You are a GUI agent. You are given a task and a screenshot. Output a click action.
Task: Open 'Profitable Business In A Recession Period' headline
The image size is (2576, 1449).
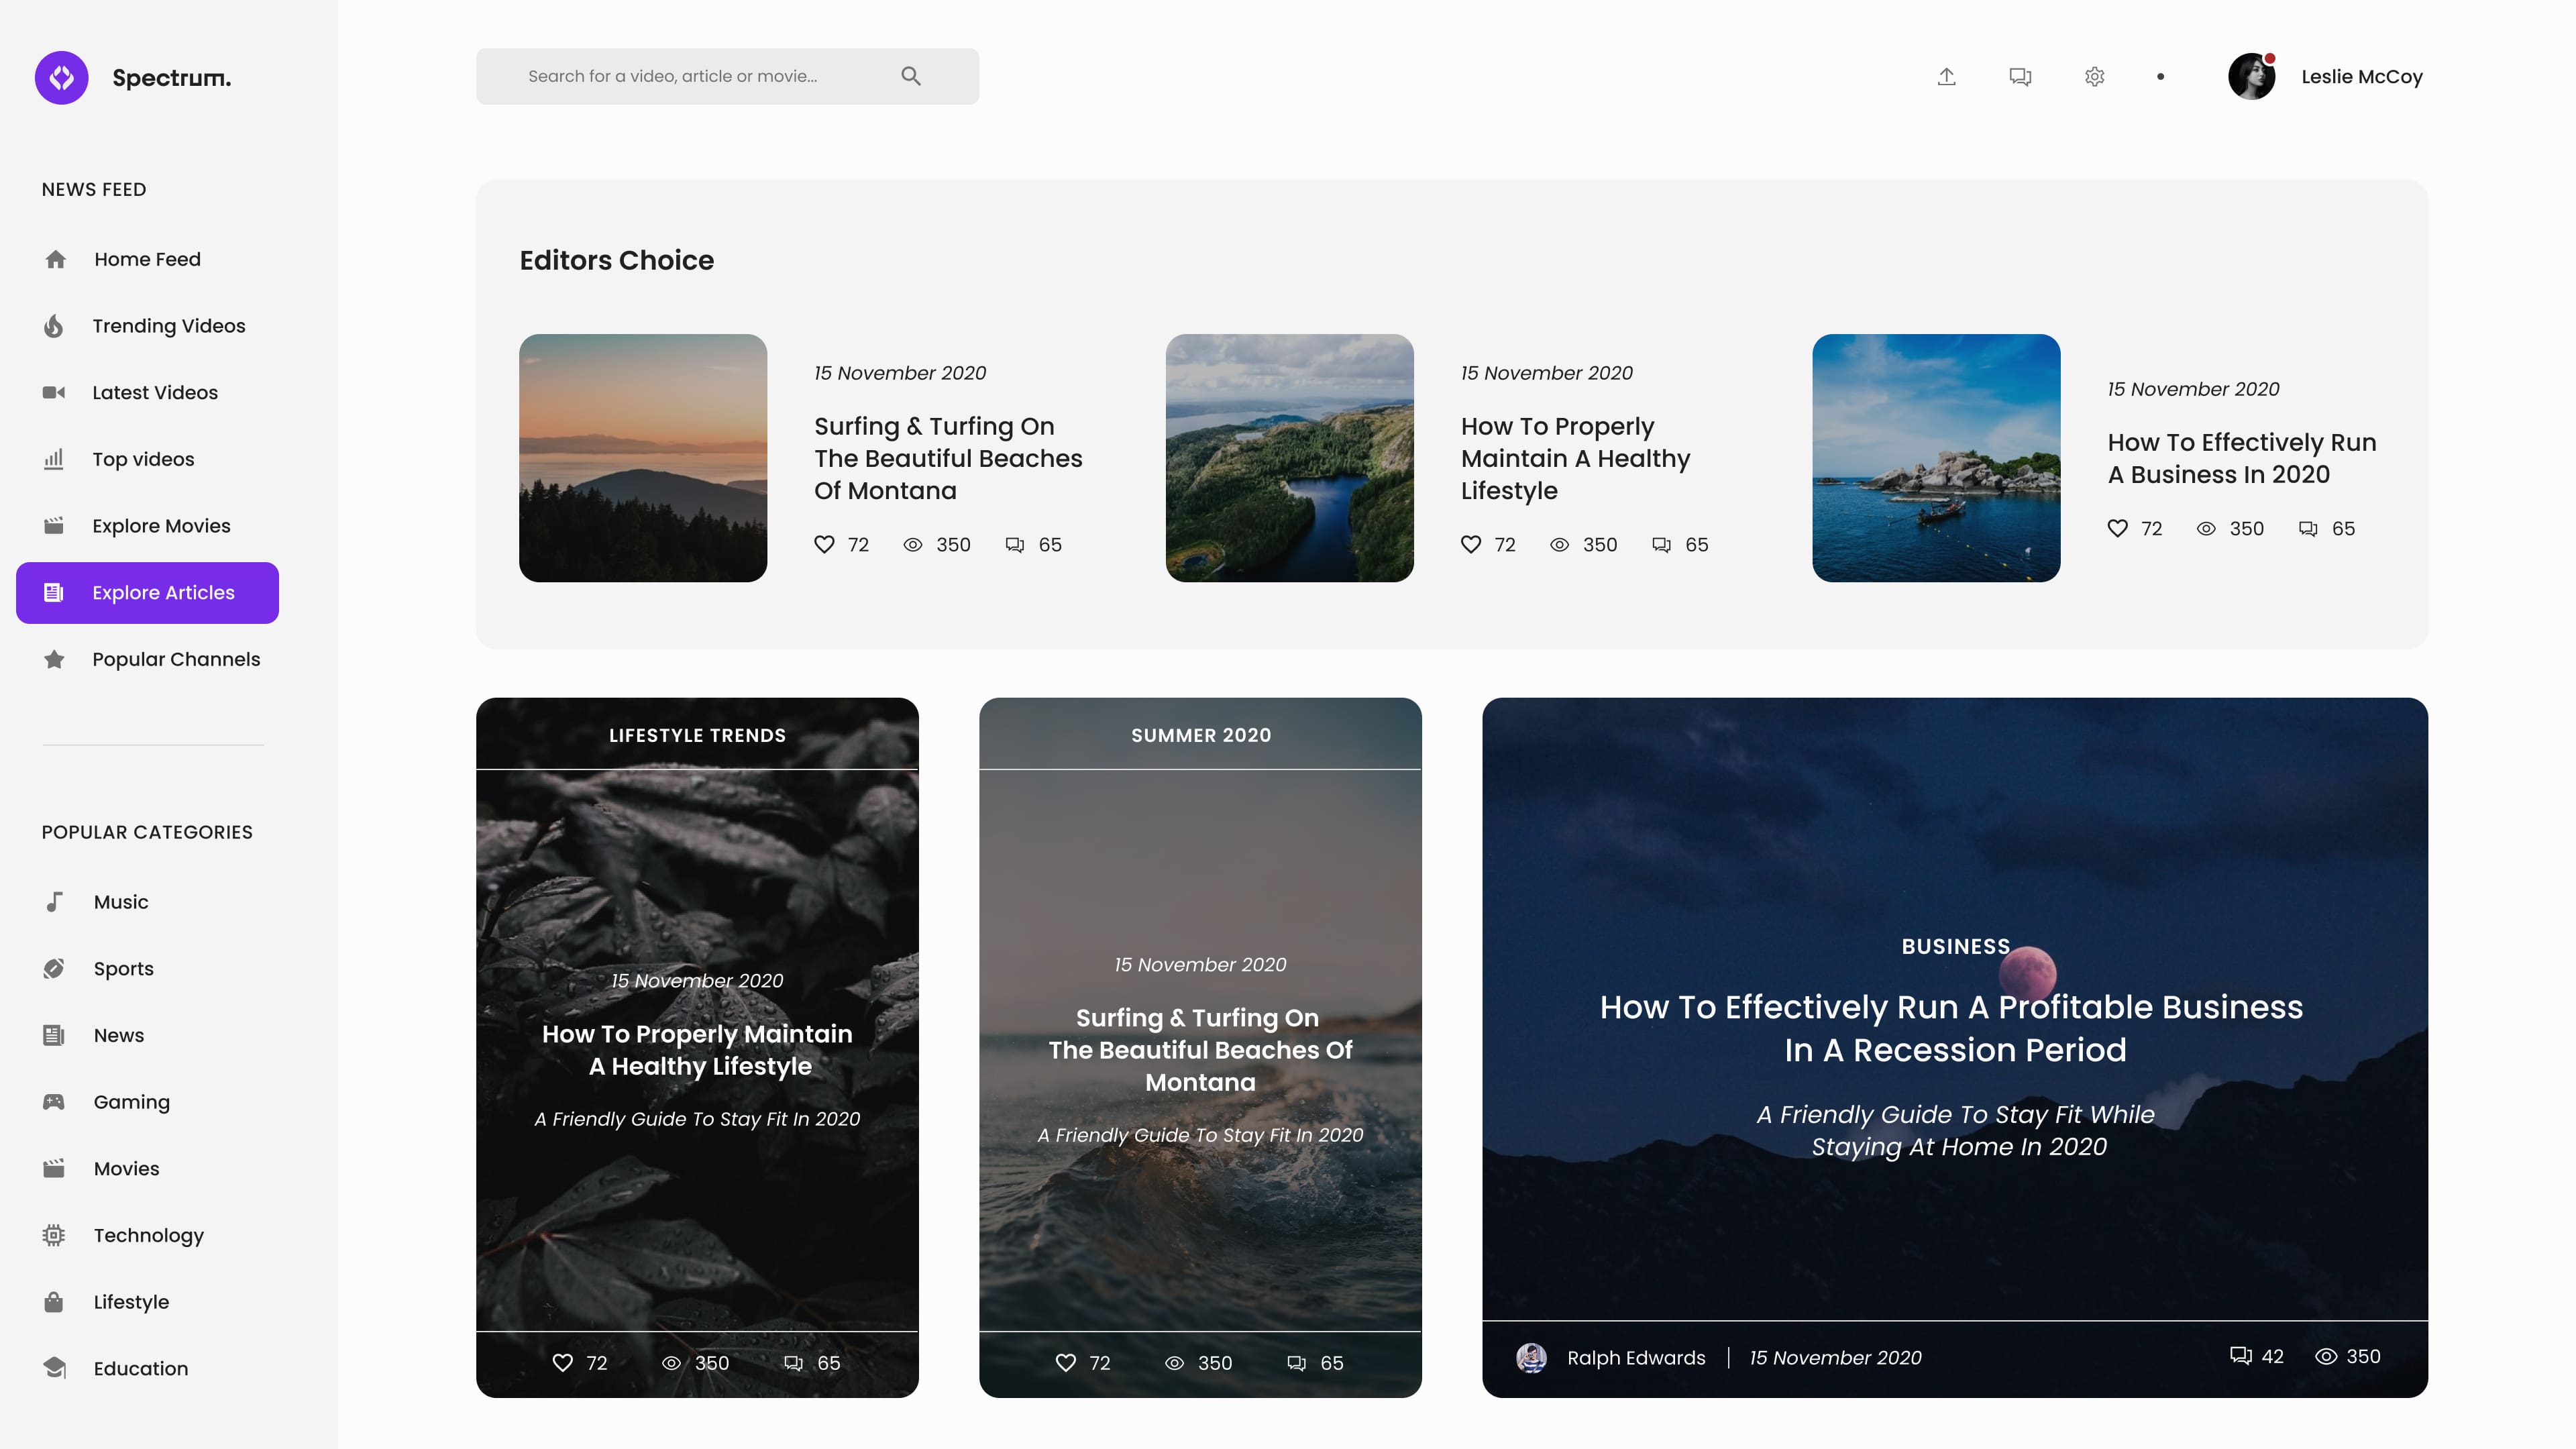[x=1951, y=1029]
